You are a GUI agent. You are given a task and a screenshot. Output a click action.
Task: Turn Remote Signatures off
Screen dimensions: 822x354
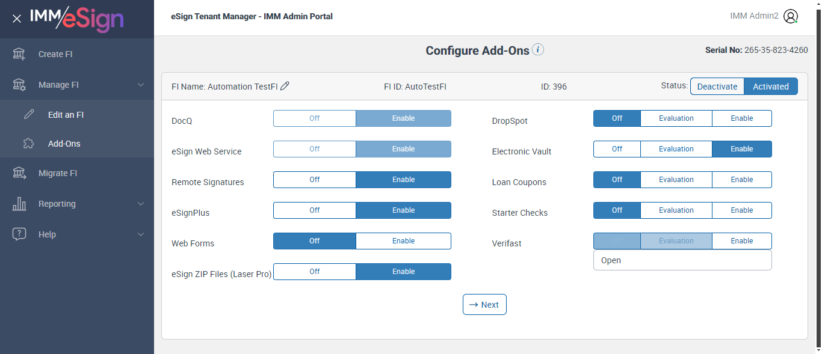(x=315, y=180)
